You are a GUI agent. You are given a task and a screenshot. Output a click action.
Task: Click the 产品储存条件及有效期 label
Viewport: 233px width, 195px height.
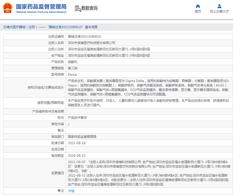click(x=48, y=111)
